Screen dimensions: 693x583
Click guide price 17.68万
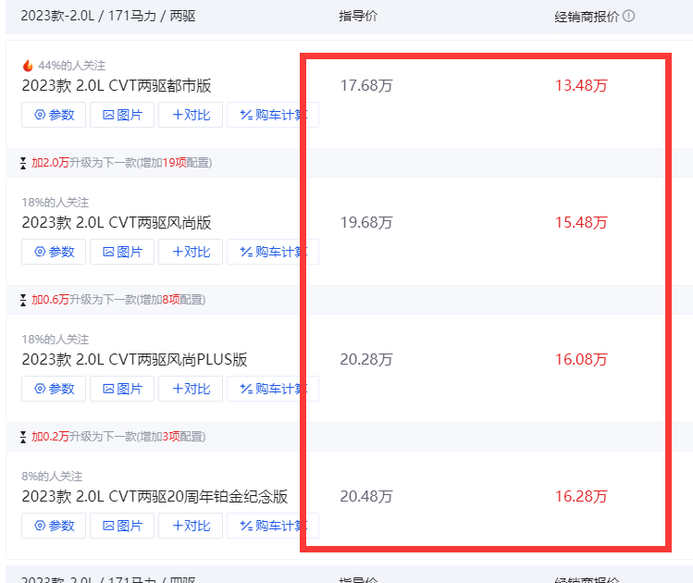(x=366, y=86)
